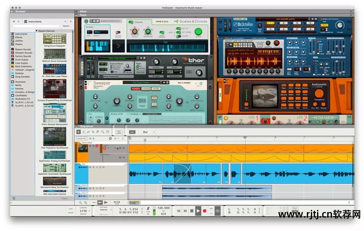
Task: Select the Flanger mode tab on Sweeper
Action: pyautogui.click(x=146, y=89)
